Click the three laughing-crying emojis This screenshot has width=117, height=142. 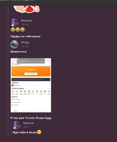(x=18, y=30)
